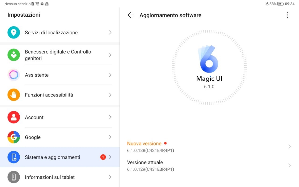The height and width of the screenshot is (187, 299).
Task: Tap the red notification badge
Action: coord(103,157)
